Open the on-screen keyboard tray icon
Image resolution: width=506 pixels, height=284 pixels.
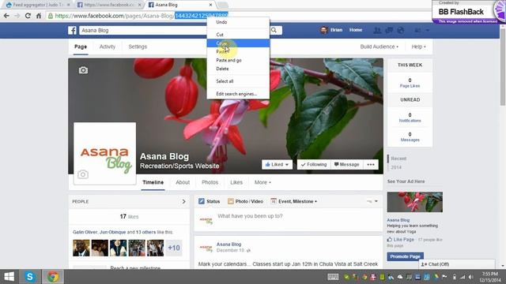point(333,277)
